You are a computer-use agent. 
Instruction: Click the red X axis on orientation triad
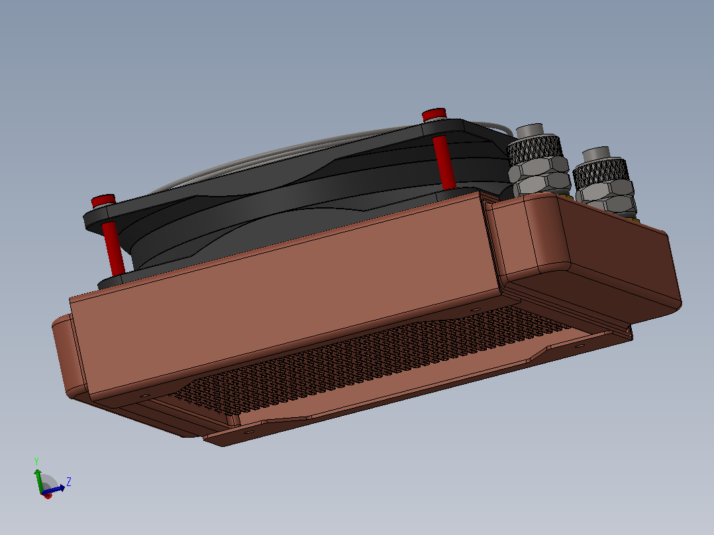pyautogui.click(x=48, y=495)
